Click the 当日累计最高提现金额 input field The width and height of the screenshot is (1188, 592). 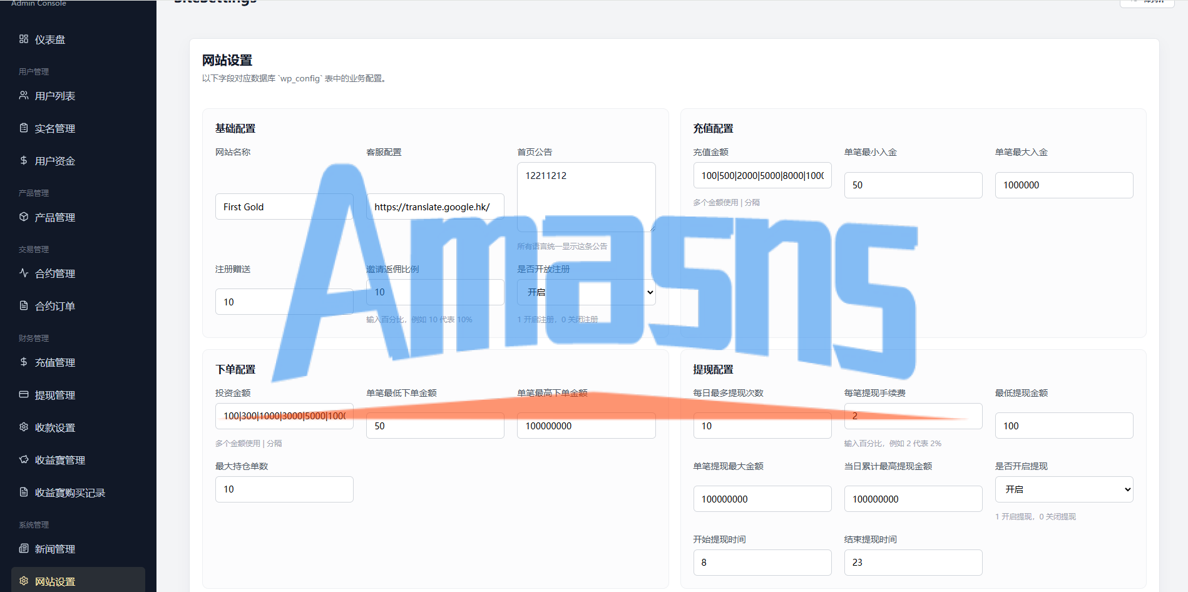(x=913, y=499)
